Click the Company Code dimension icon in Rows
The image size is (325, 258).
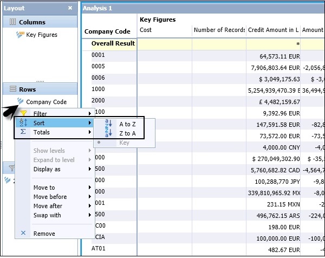point(21,101)
